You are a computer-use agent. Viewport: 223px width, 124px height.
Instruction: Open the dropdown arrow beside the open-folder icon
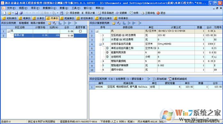(13, 13)
